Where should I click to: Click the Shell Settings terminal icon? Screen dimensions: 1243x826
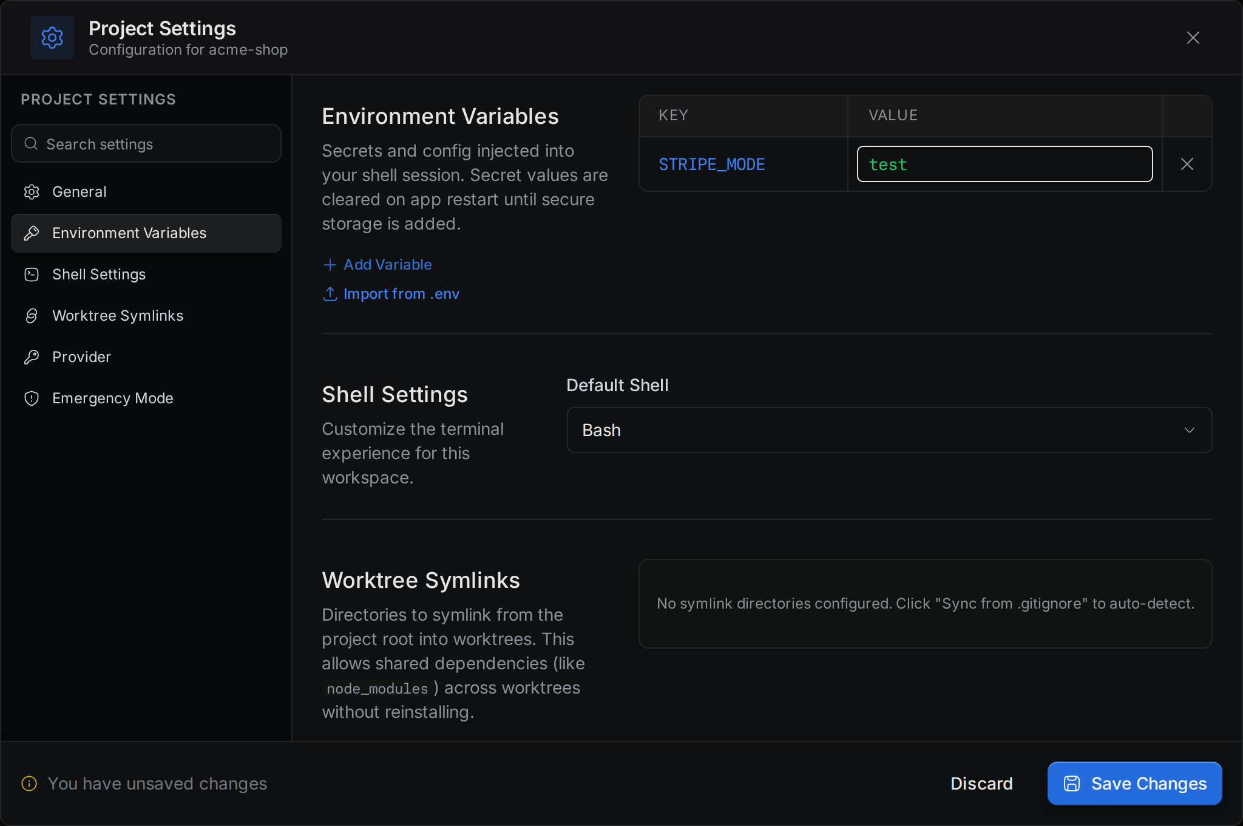(32, 275)
